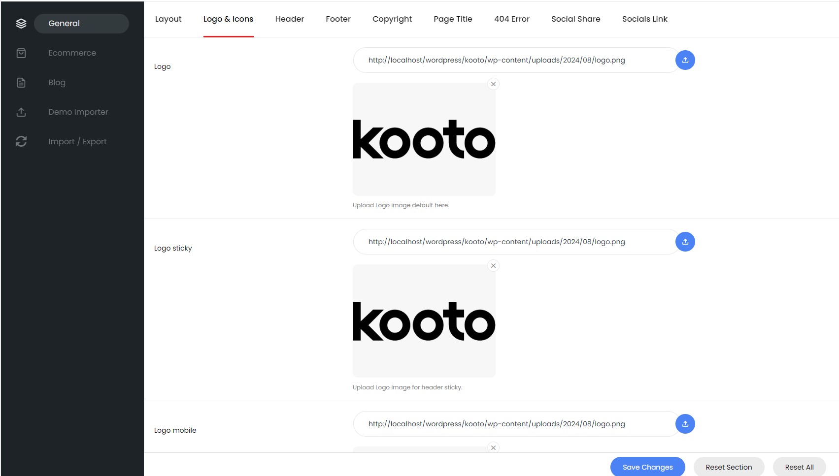
Task: Click the Demo Importer upload icon
Action: tap(21, 112)
